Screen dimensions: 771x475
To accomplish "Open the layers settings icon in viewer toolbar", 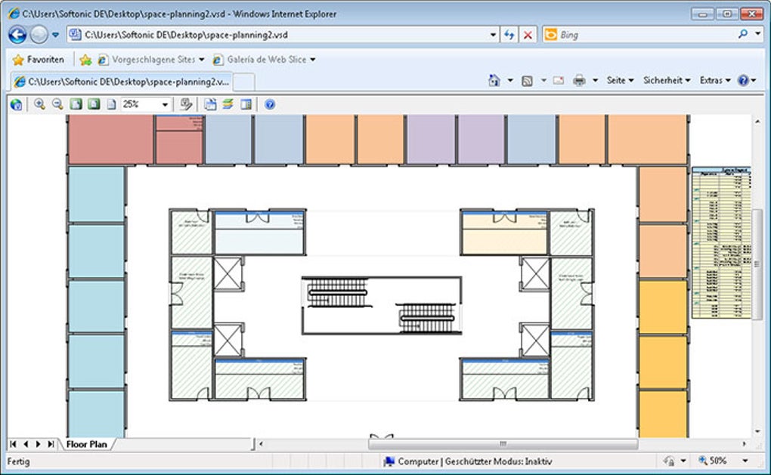I will (228, 104).
